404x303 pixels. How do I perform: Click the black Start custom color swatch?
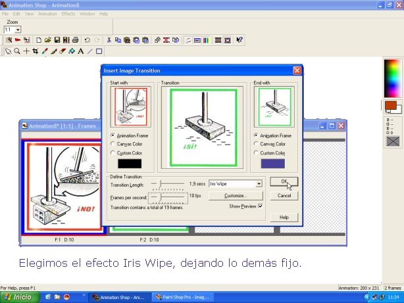coord(130,164)
